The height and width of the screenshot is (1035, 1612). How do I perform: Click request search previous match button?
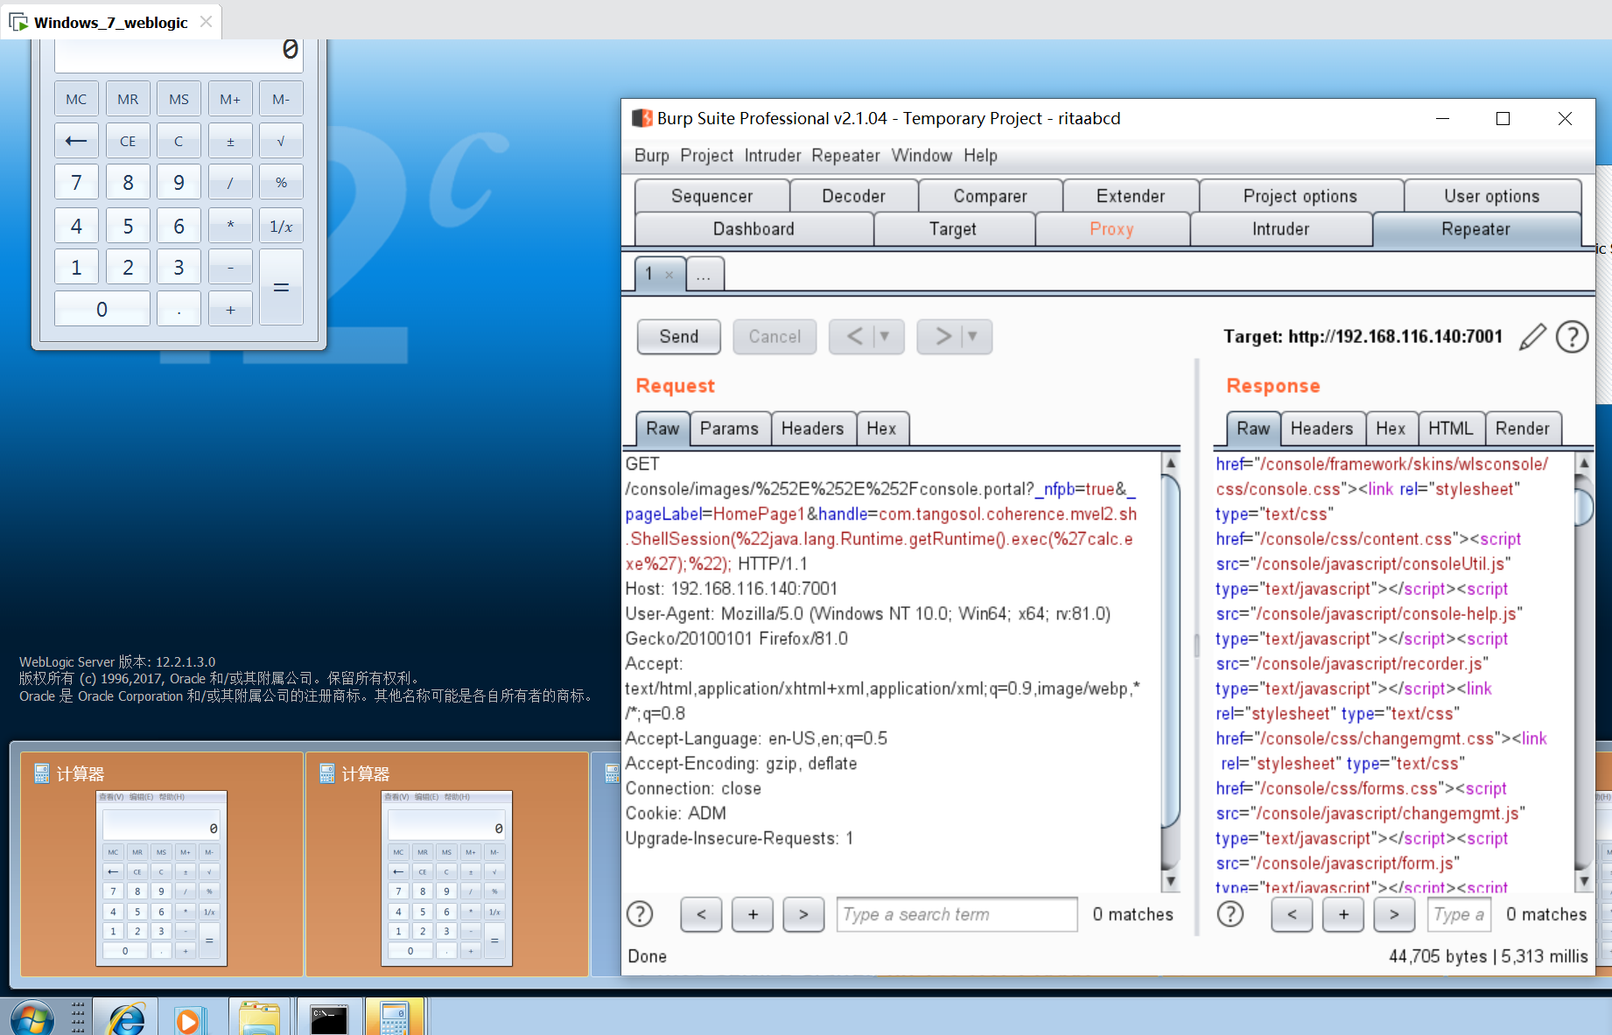[x=701, y=914]
